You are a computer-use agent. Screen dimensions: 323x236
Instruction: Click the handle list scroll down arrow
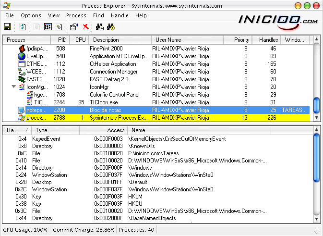pyautogui.click(x=317, y=219)
